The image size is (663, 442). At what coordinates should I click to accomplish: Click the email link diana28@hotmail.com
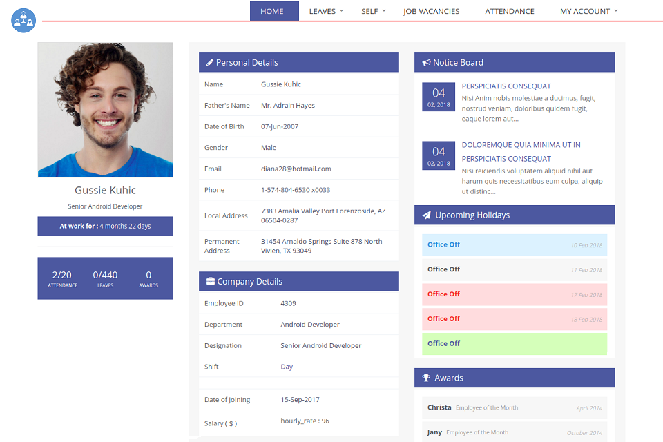(x=296, y=169)
